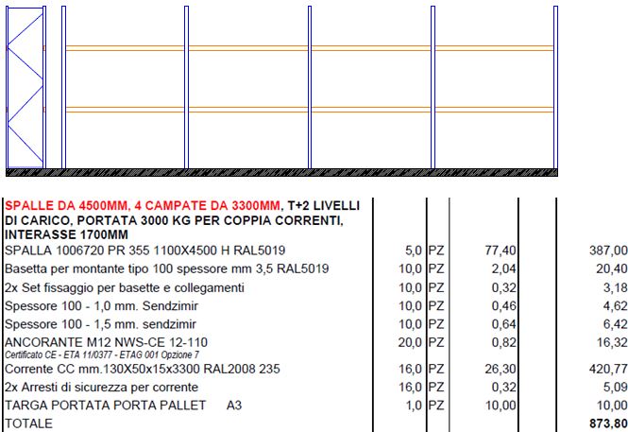Click unit price 0,64
Image resolution: width=628 pixels, height=432 pixels.
(504, 324)
